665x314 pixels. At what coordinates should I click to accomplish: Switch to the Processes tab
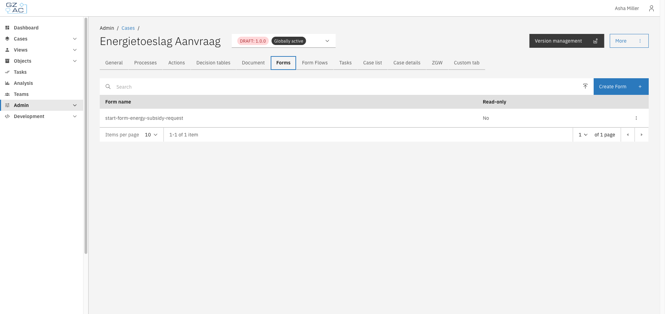[145, 63]
